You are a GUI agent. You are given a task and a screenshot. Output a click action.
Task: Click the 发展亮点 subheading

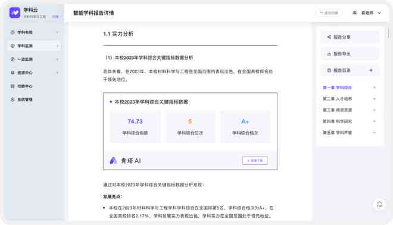(x=112, y=196)
